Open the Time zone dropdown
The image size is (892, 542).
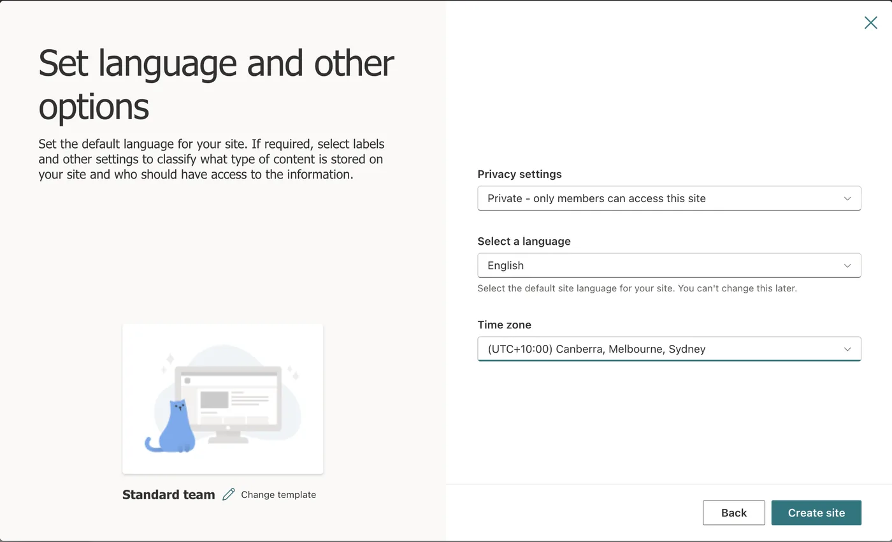[x=669, y=349]
